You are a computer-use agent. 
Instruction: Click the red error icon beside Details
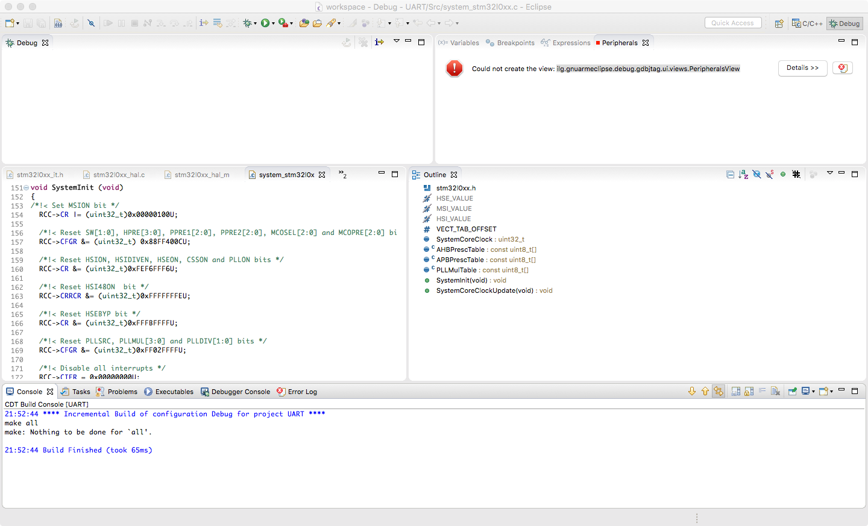click(842, 68)
